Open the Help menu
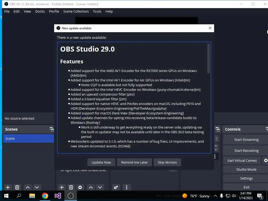The height and width of the screenshot is (201, 268). pos(109,11)
